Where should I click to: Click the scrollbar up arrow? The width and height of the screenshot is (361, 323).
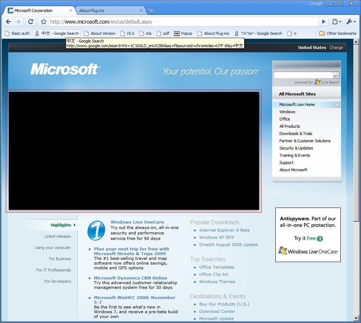coord(356,42)
